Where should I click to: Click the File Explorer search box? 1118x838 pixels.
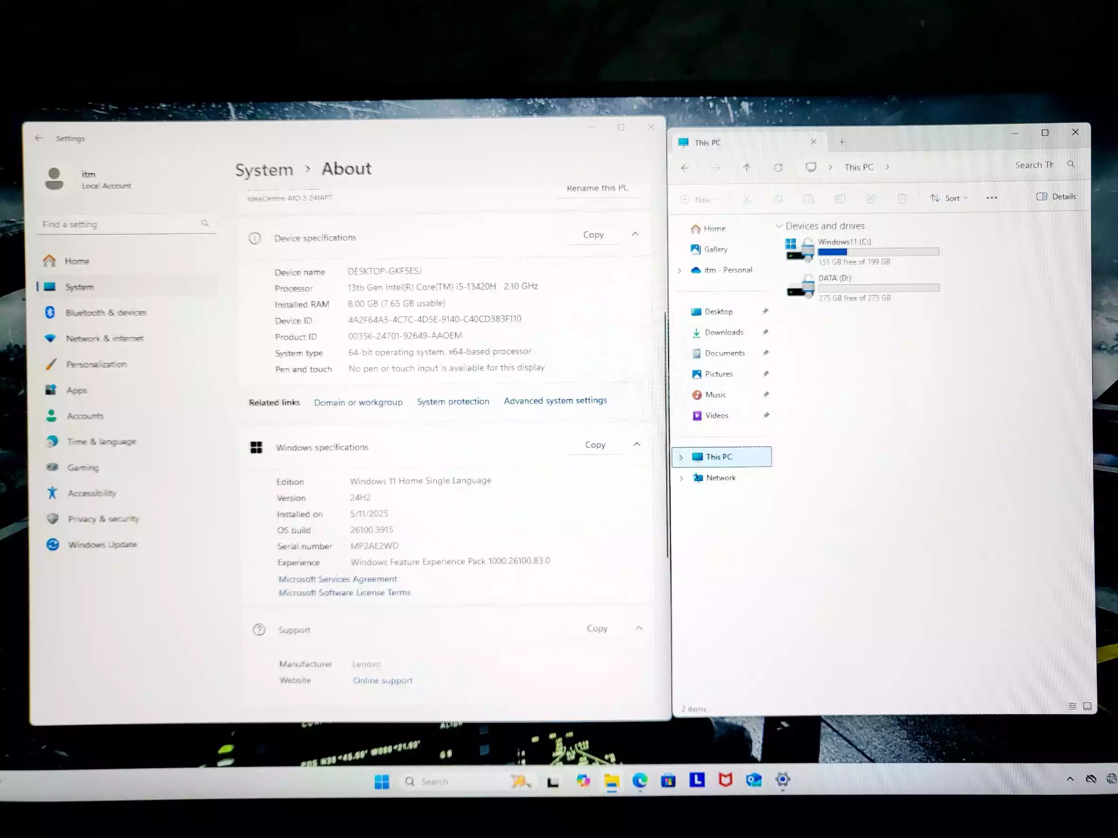[1044, 164]
